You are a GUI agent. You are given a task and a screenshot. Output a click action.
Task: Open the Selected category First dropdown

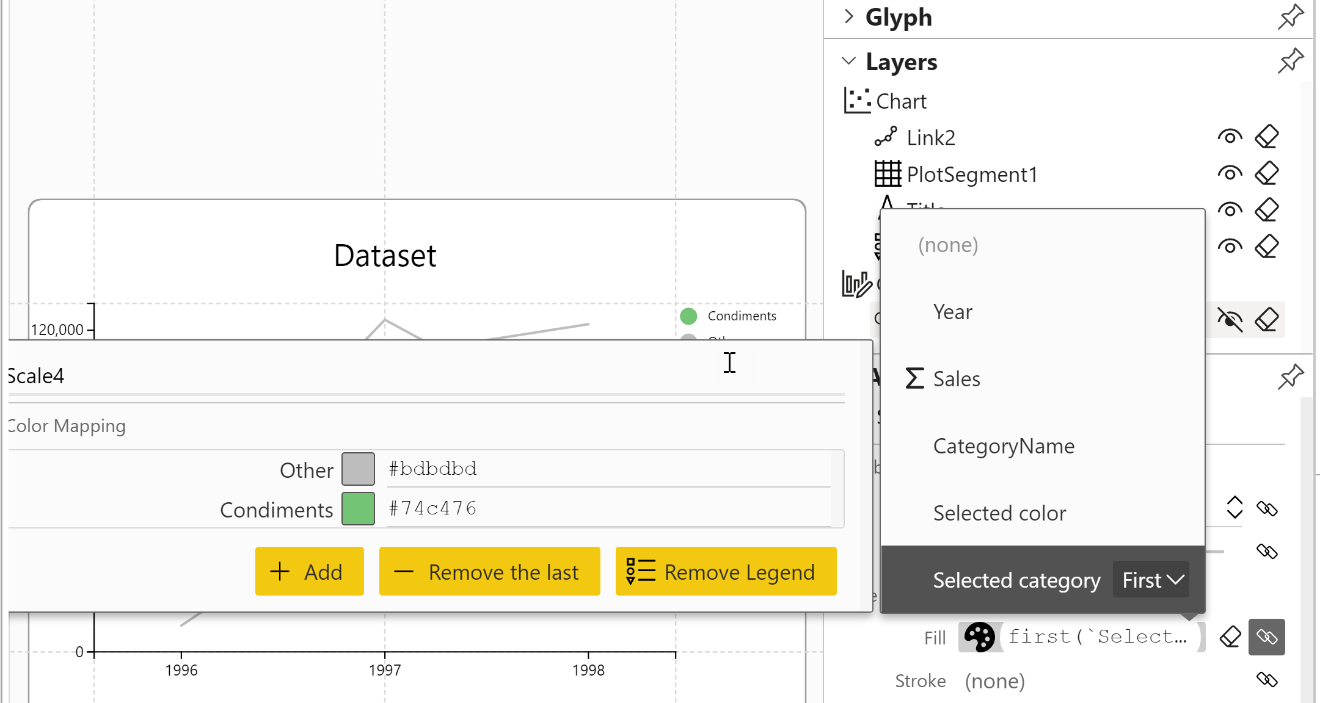1151,580
